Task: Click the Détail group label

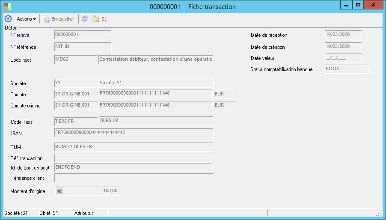Action: point(11,27)
